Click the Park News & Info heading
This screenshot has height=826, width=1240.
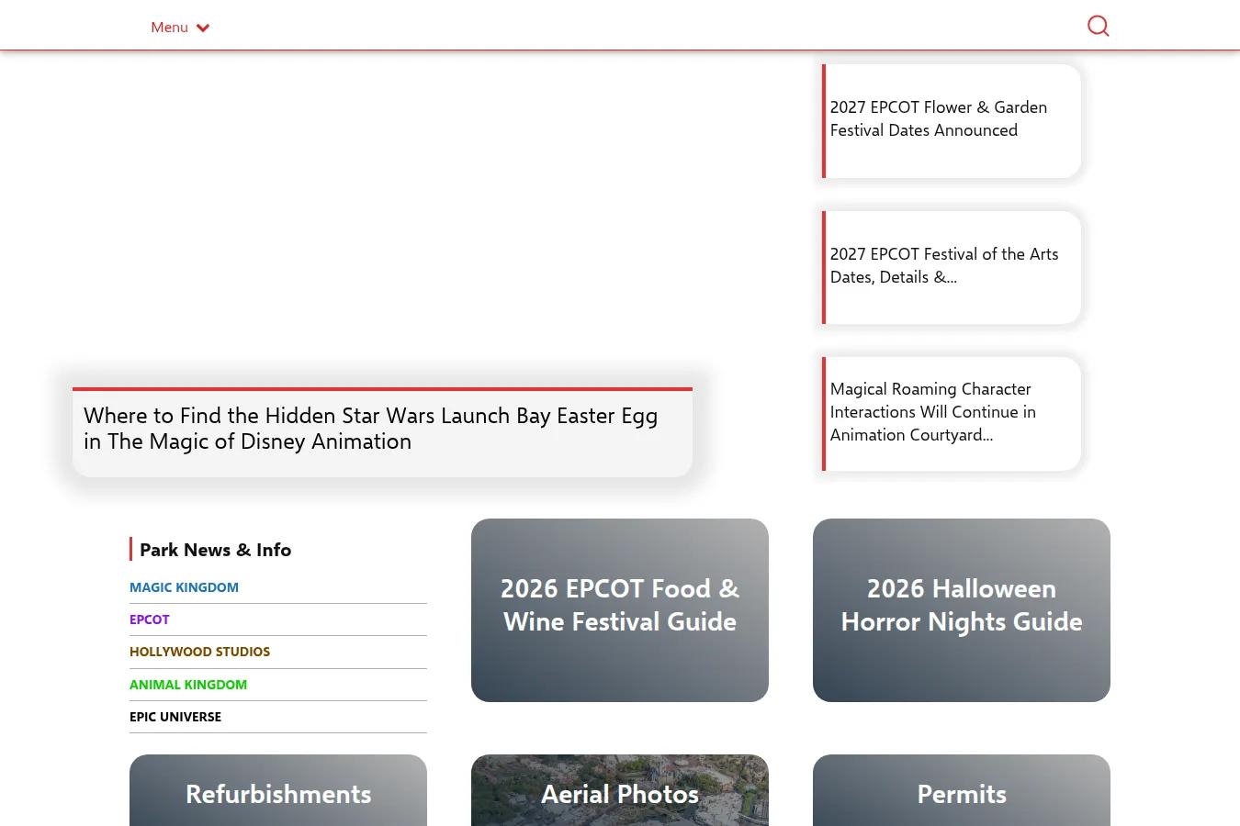pos(215,550)
